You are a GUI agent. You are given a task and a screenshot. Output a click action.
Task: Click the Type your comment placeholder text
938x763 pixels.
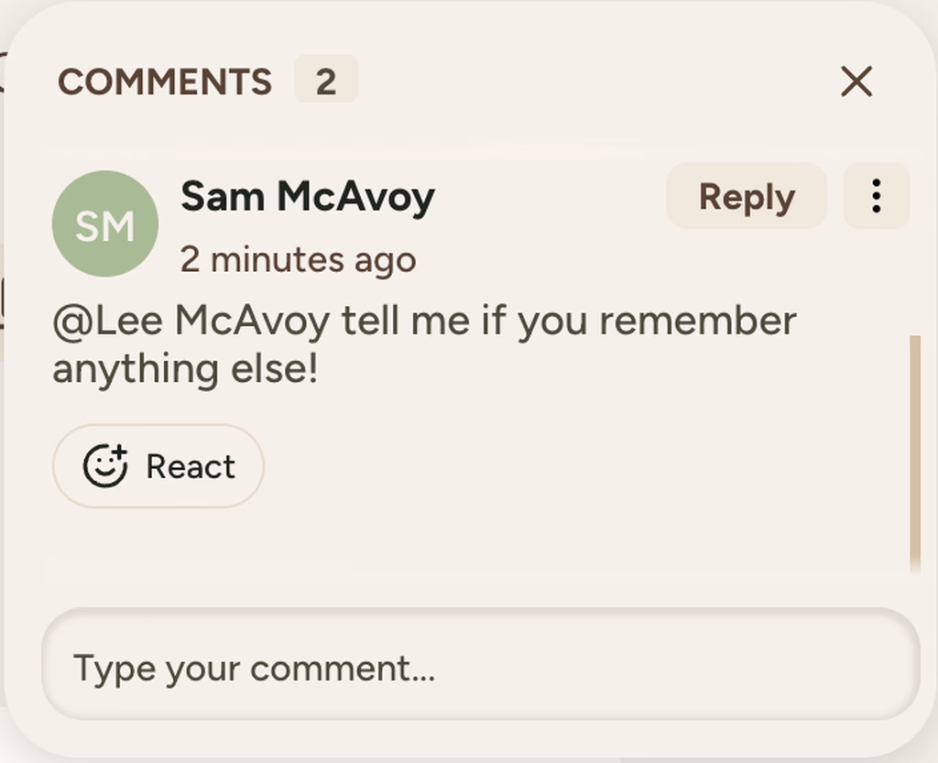254,668
